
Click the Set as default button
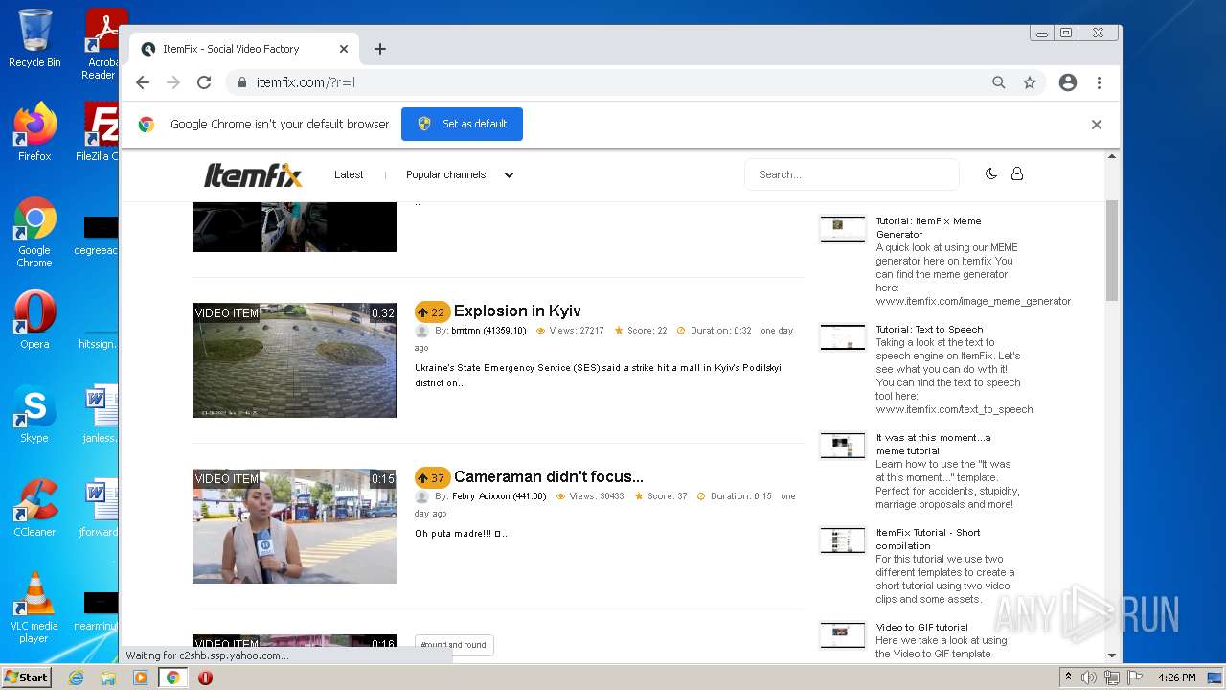[462, 124]
